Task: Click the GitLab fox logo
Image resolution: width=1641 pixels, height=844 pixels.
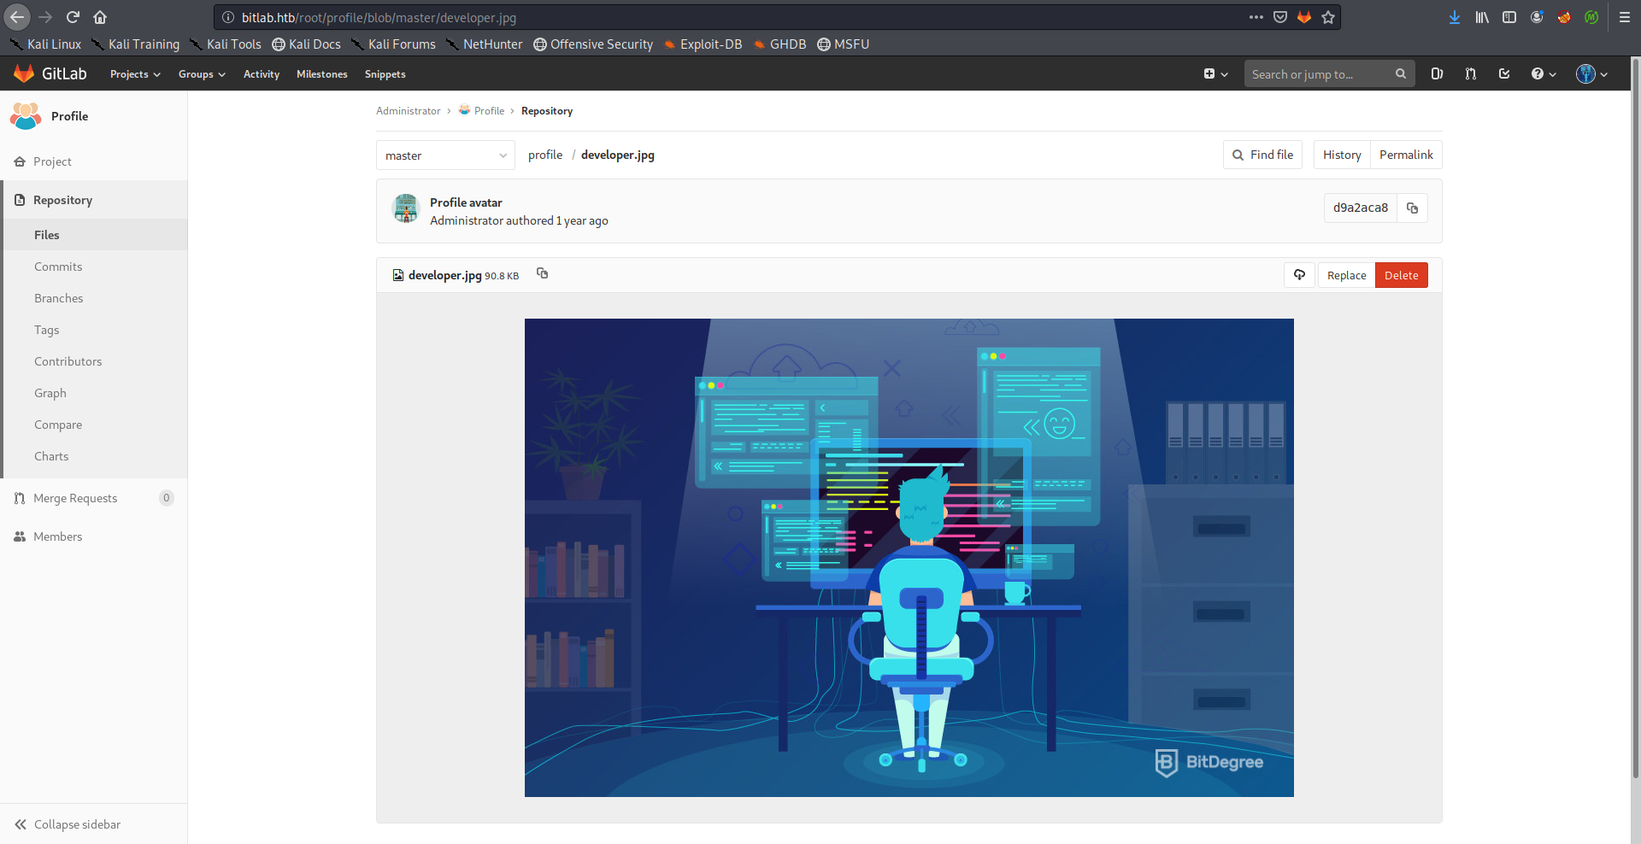Action: point(24,74)
